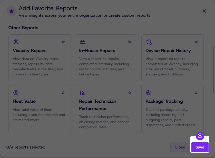Star the Device Repair History report

click(196, 42)
